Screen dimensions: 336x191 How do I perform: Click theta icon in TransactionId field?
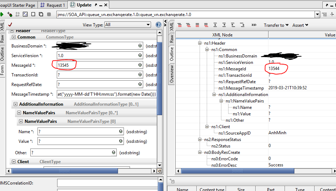coord(140,75)
